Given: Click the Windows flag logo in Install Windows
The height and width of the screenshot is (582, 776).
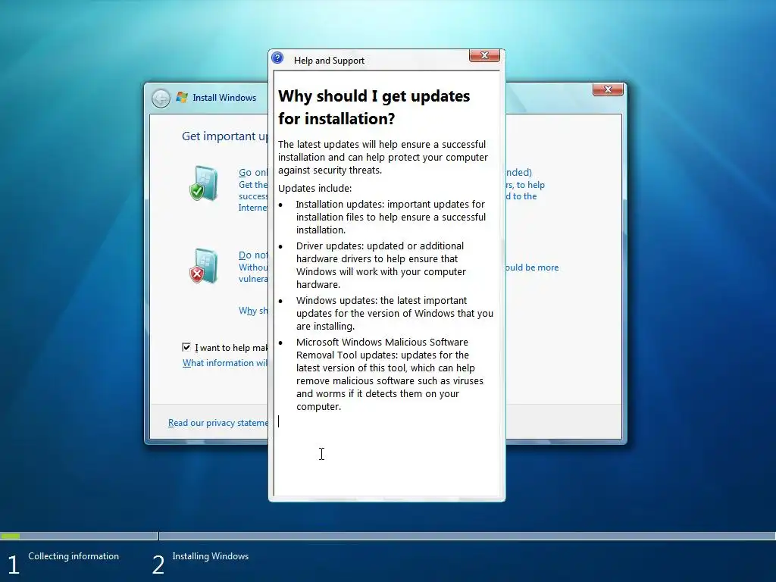Looking at the screenshot, I should click(182, 98).
